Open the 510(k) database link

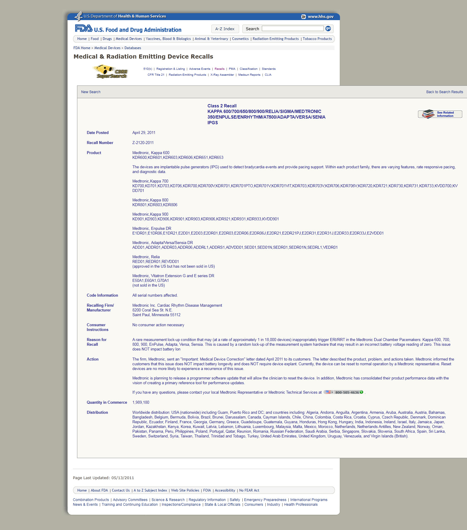(x=148, y=69)
